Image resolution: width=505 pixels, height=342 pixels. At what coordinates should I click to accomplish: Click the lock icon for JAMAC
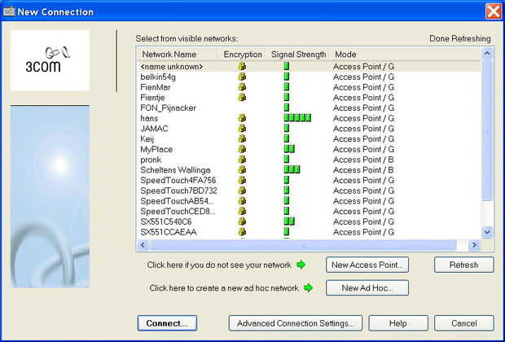242,128
